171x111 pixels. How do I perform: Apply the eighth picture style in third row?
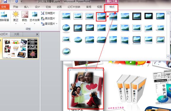pyautogui.click(x=148, y=40)
